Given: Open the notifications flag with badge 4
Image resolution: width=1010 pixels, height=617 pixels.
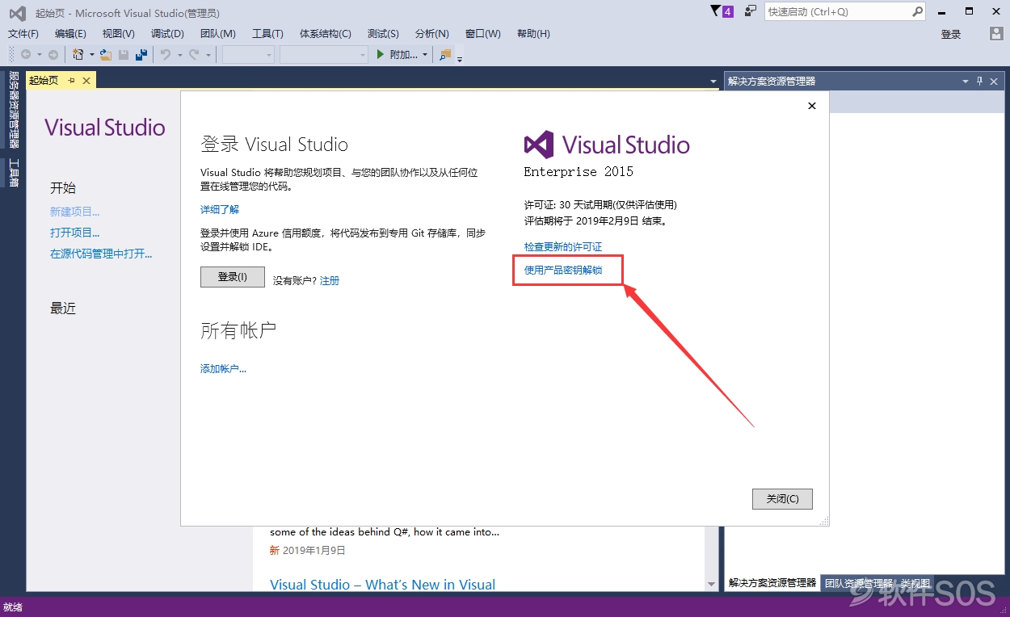Looking at the screenshot, I should coord(722,11).
